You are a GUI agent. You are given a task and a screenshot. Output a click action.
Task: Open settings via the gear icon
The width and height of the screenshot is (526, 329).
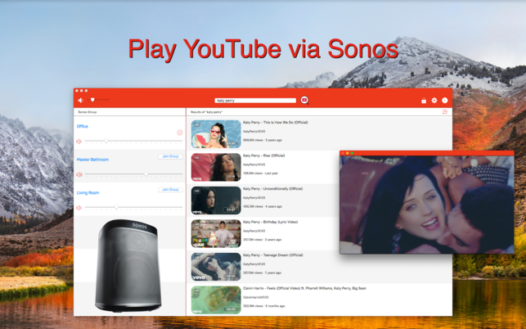tap(434, 101)
